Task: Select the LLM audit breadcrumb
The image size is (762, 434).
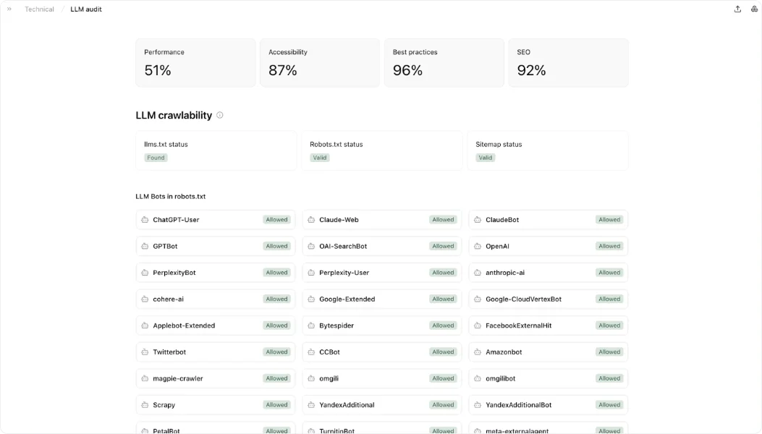Action: point(86,9)
